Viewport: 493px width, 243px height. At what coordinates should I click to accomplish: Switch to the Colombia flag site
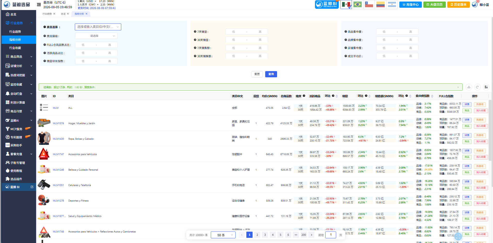click(380, 4)
